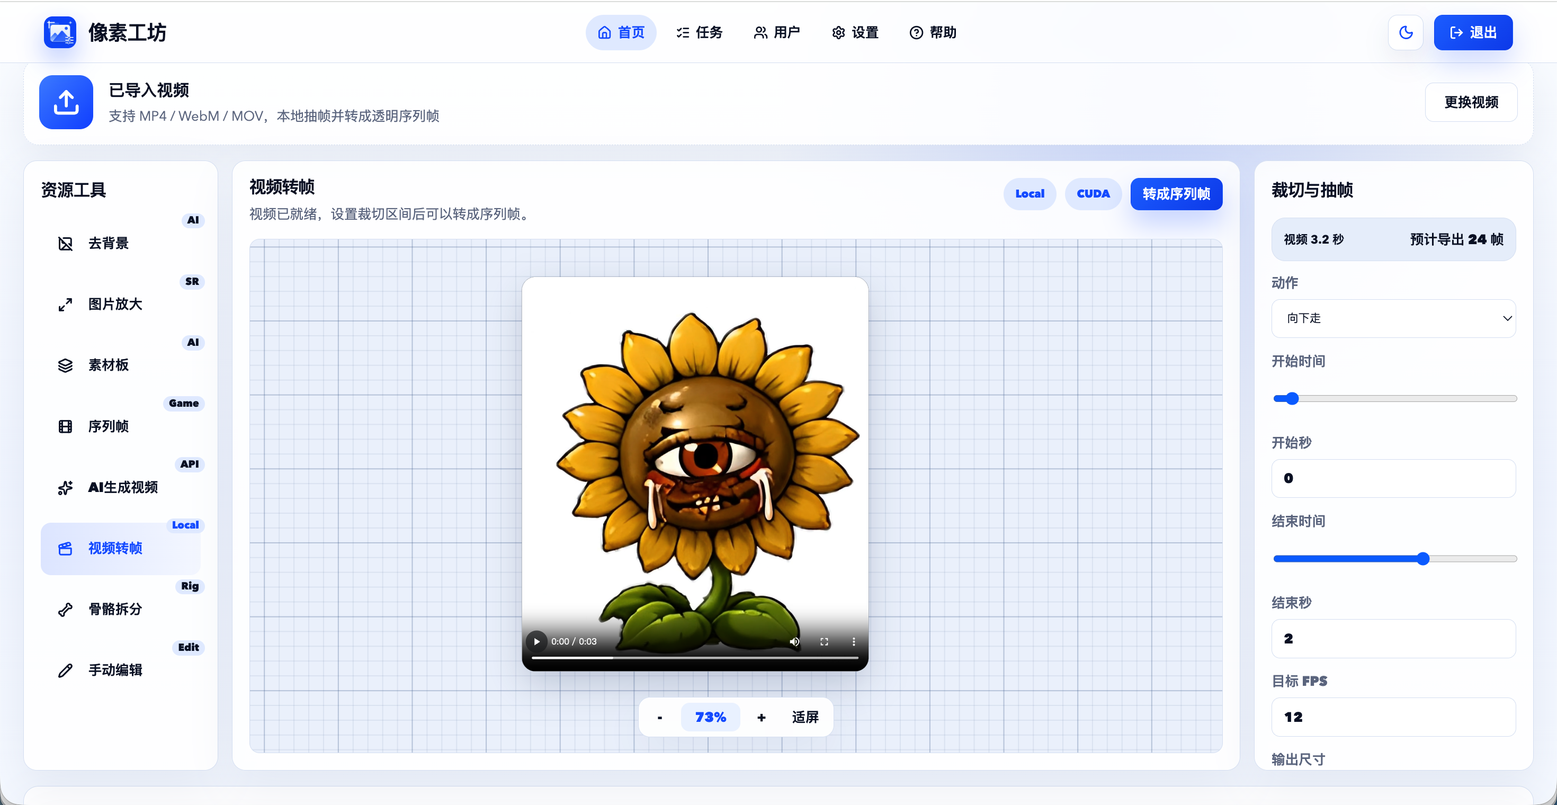Zoom in with plus button
1557x805 pixels.
761,718
